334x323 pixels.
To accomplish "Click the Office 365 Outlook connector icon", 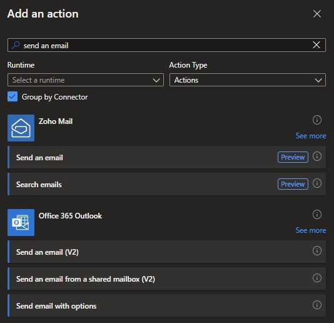I will click(21, 222).
